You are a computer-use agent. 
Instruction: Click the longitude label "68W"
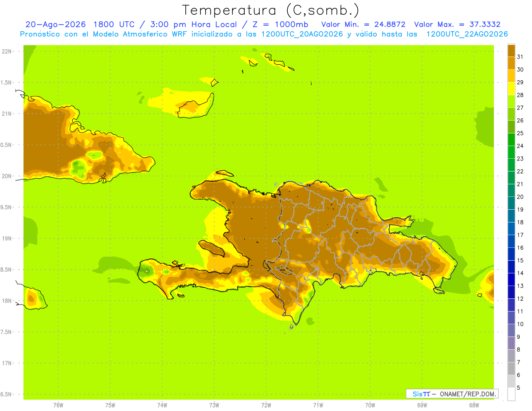[x=474, y=405]
